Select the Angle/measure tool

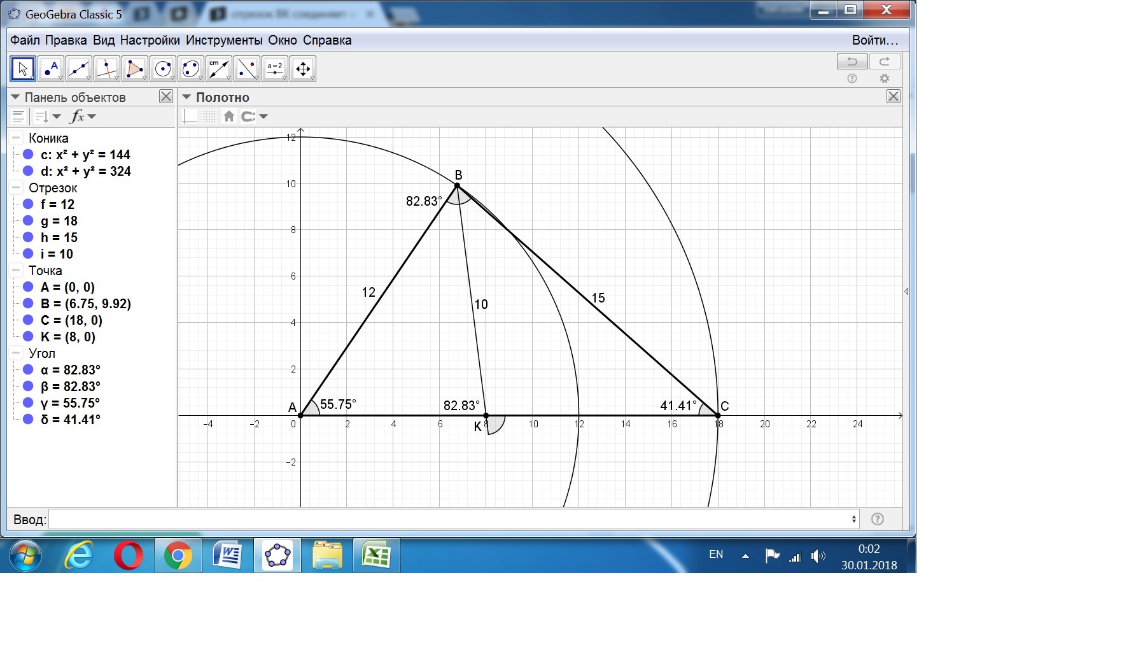[219, 69]
